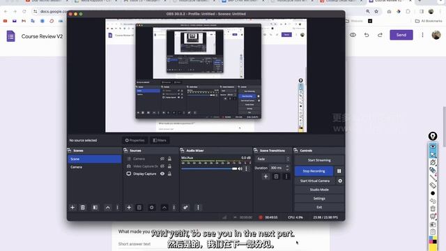Toggle lock on Video Capture Device source
The width and height of the screenshot is (446, 251).
[169, 166]
